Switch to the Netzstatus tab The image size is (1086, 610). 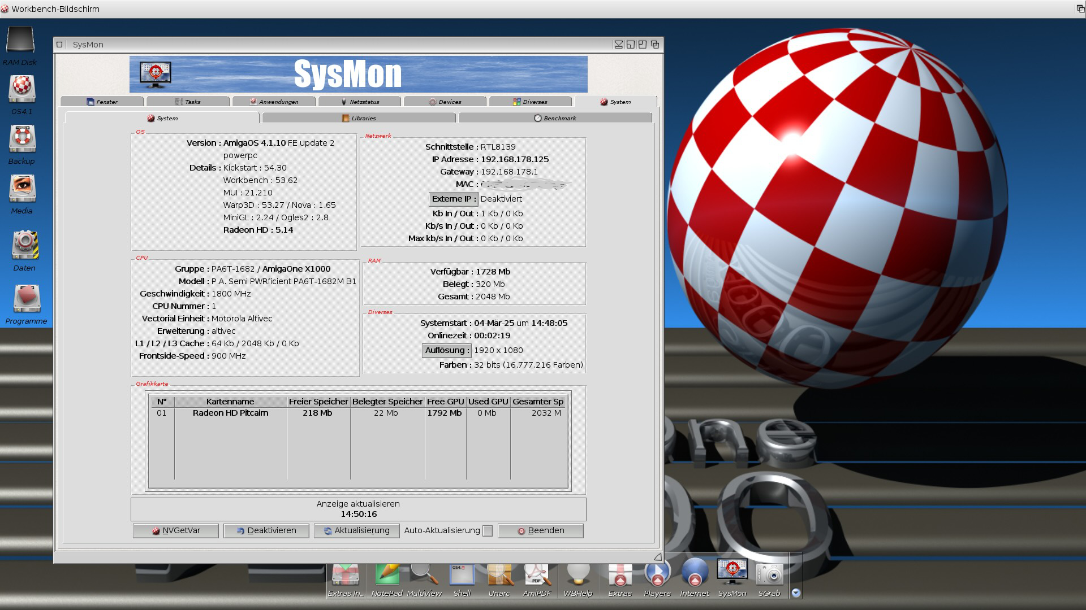click(x=360, y=102)
